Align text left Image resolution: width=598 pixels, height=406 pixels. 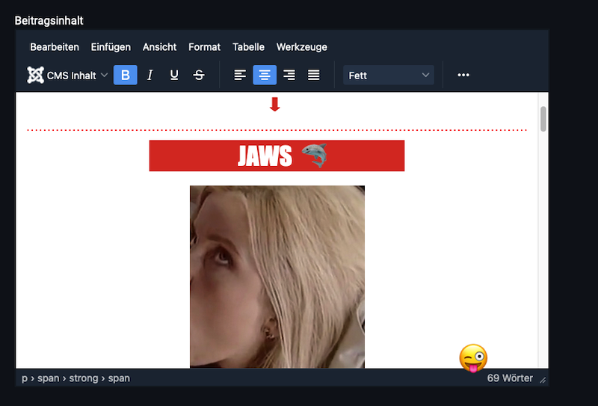[240, 76]
